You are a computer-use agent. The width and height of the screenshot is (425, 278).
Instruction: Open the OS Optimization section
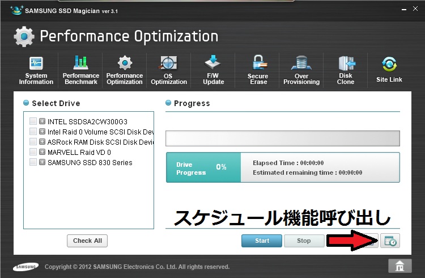coord(169,70)
